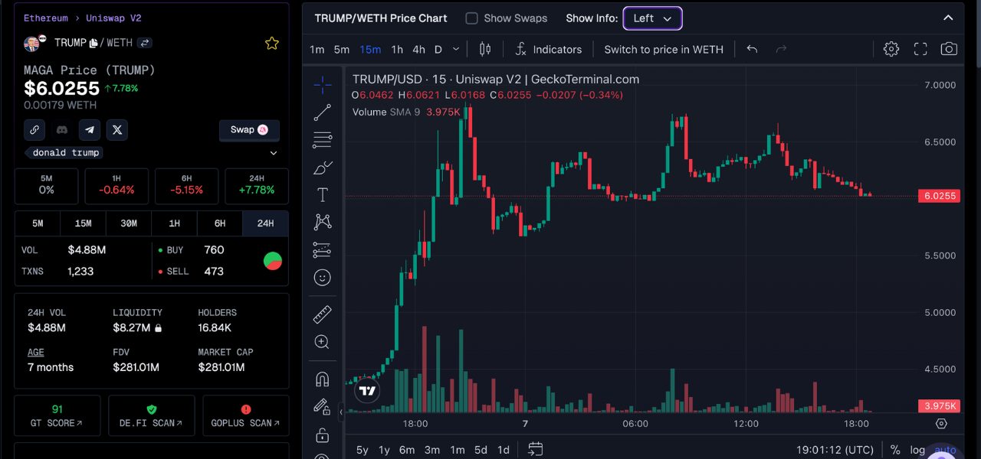Toggle the percent scale button
Image resolution: width=981 pixels, height=459 pixels.
pos(895,450)
